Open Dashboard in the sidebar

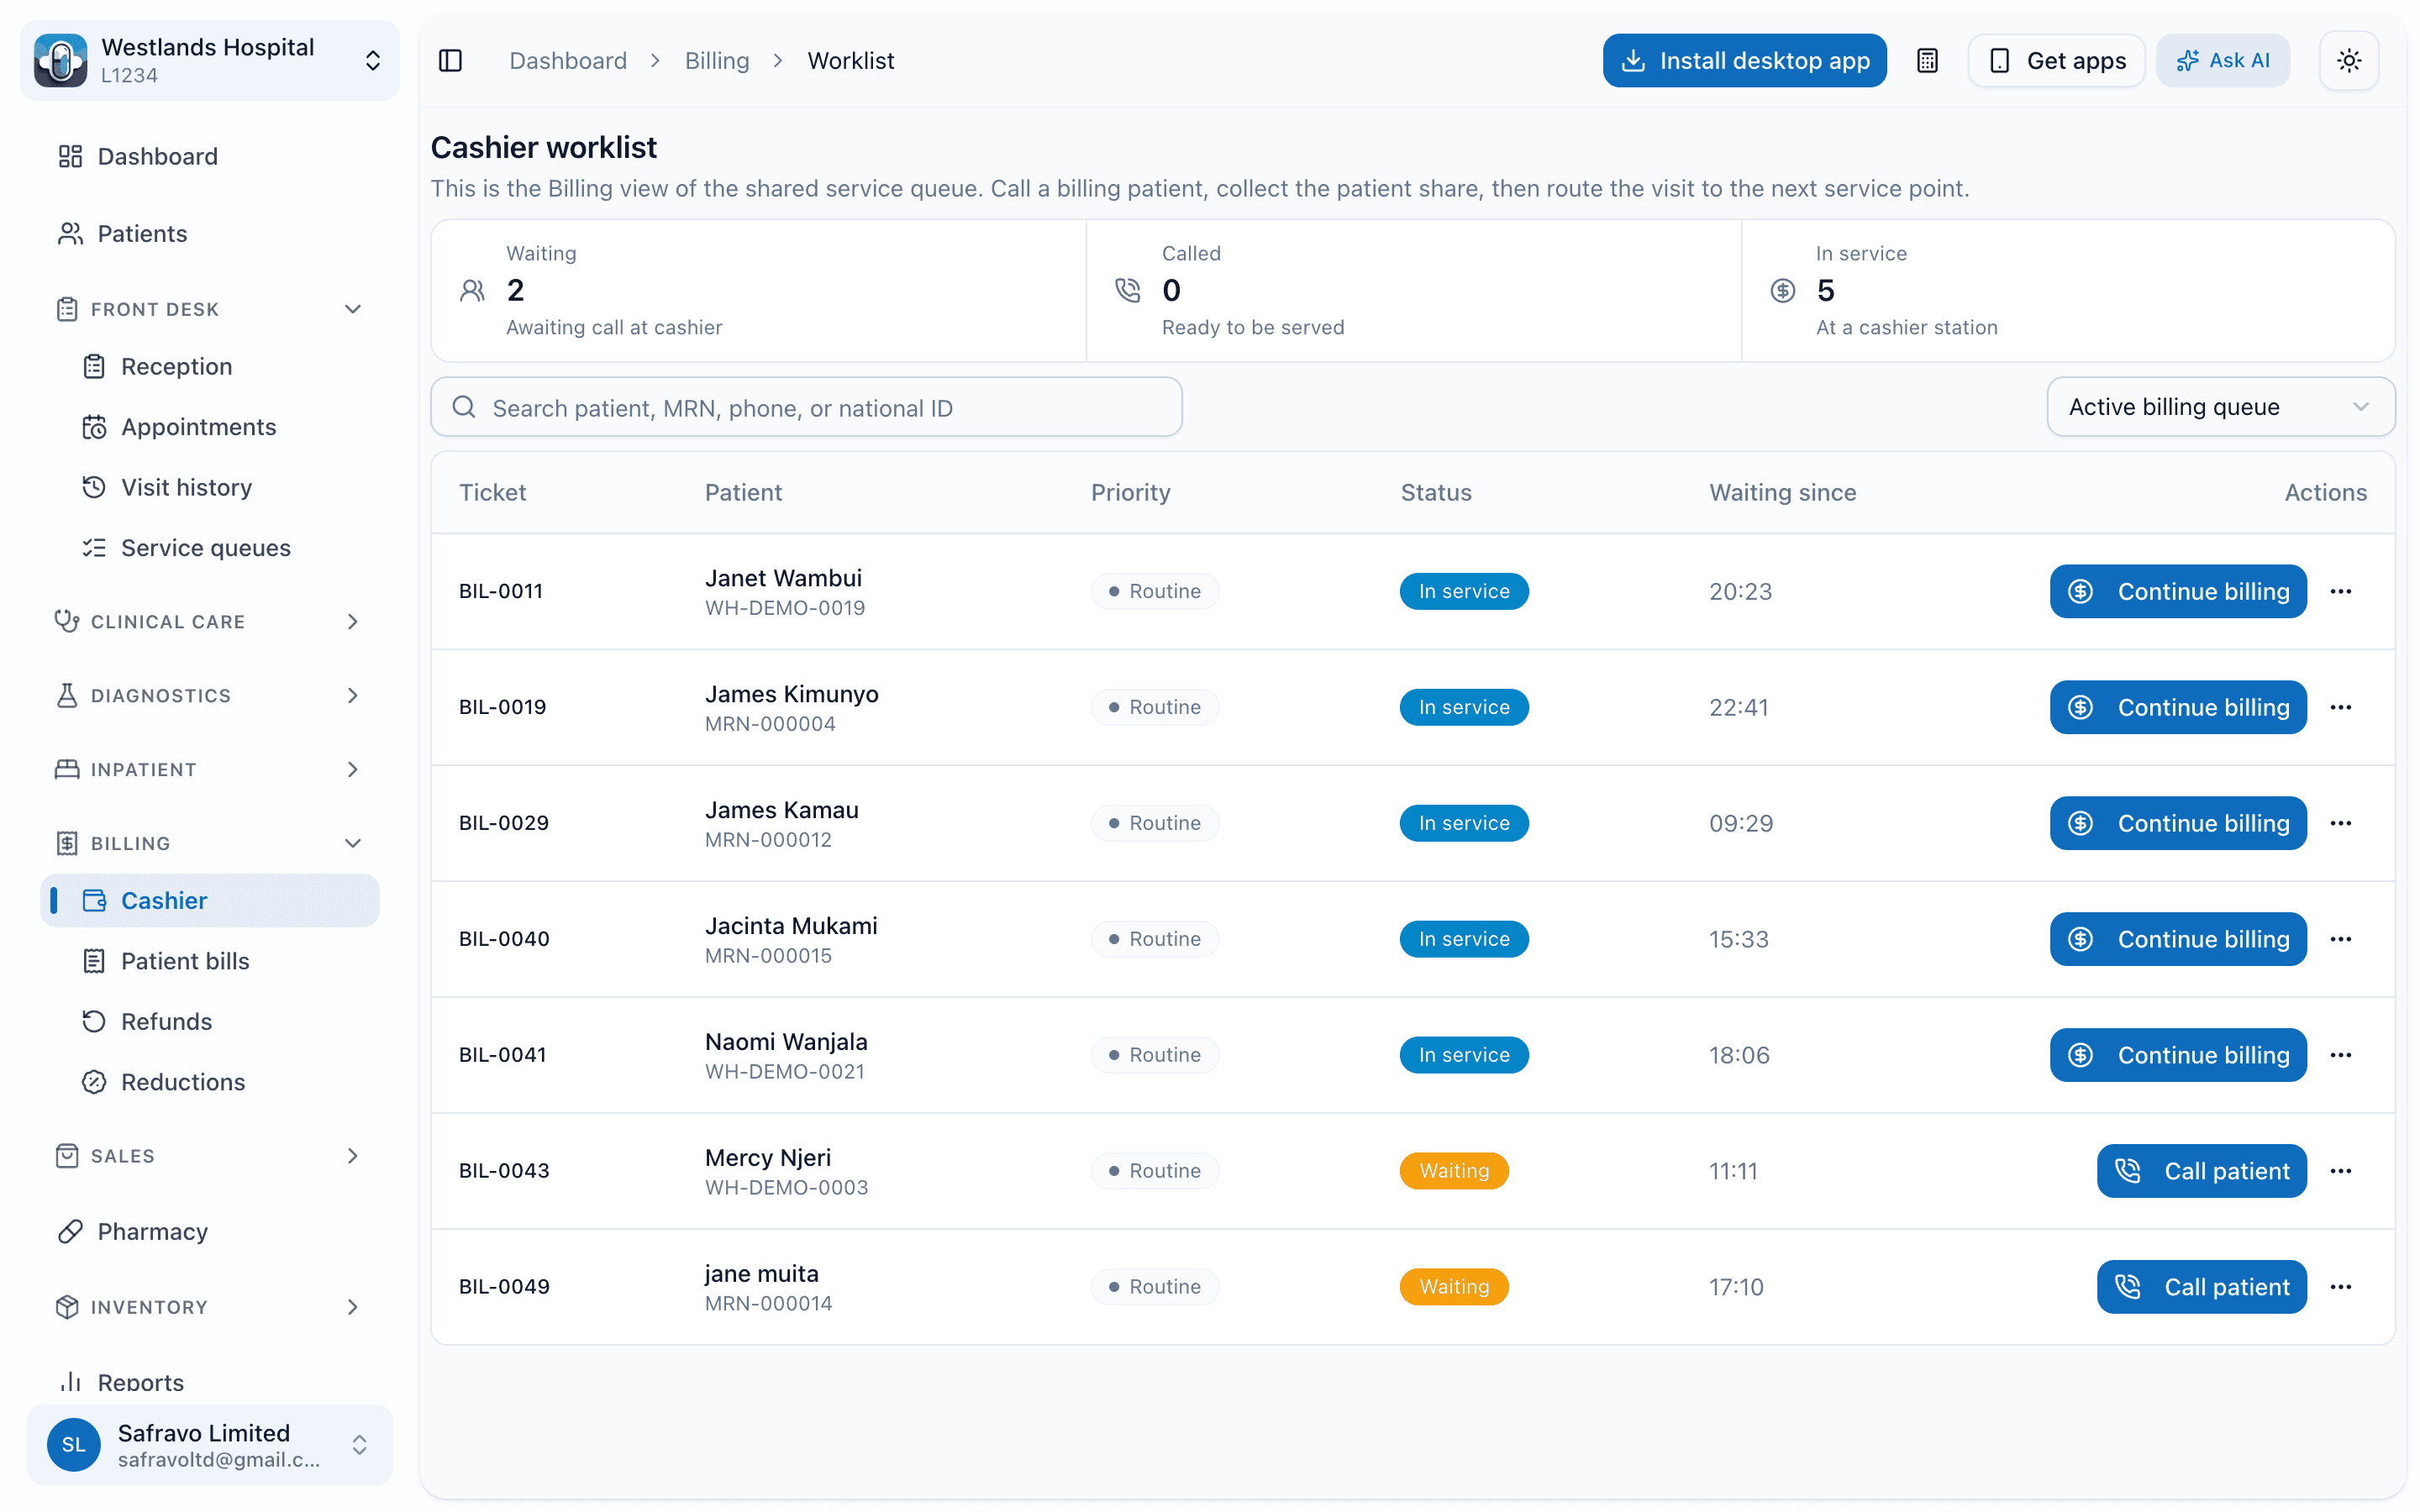coord(210,156)
